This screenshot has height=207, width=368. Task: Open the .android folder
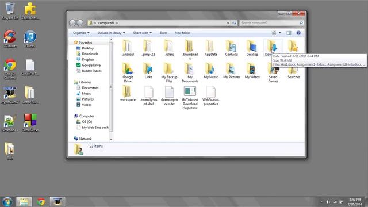128,48
